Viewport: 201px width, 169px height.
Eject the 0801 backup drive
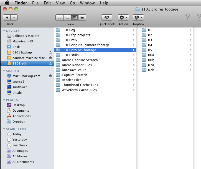coord(50,52)
